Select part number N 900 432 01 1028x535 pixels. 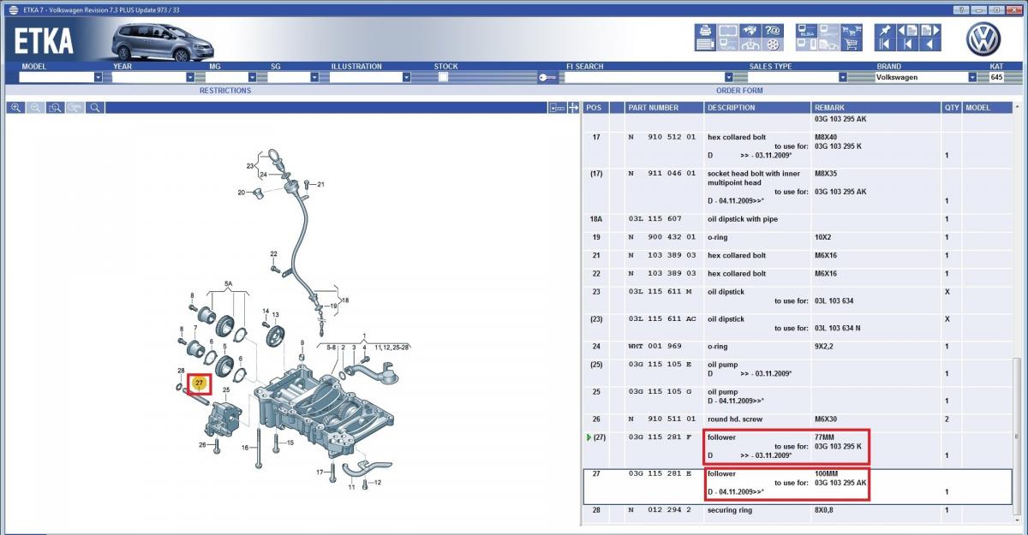[661, 237]
